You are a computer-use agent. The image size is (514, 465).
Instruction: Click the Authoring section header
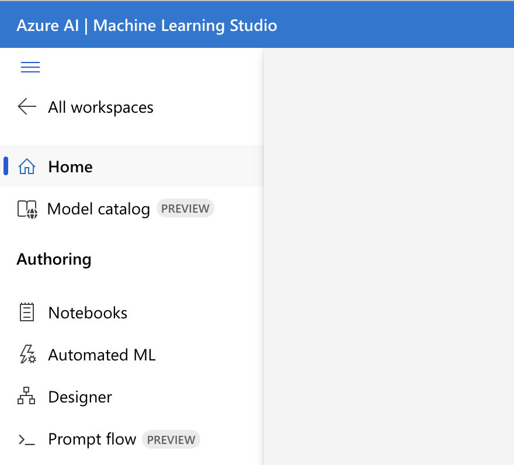(54, 259)
